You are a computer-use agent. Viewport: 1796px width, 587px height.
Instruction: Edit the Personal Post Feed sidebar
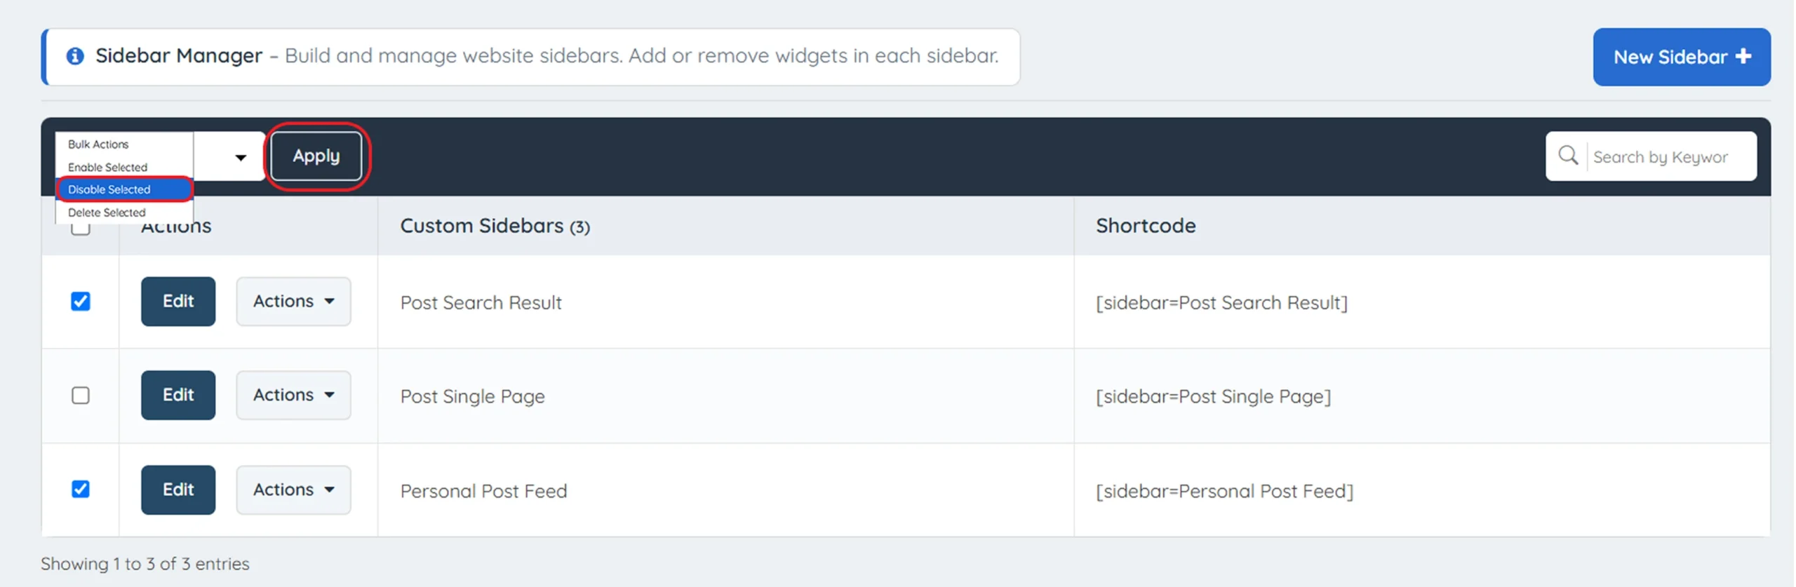178,490
